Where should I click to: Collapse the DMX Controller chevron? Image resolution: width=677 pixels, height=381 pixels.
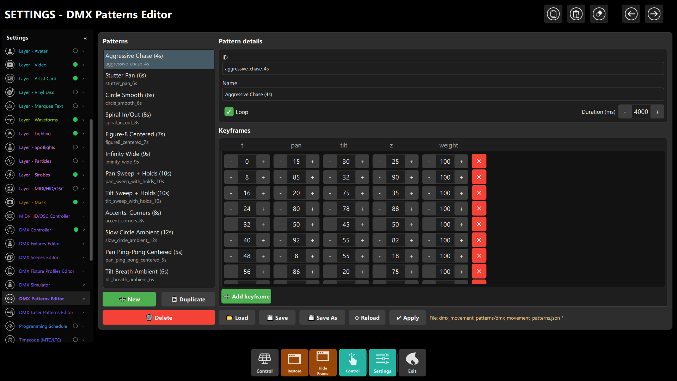click(x=84, y=230)
